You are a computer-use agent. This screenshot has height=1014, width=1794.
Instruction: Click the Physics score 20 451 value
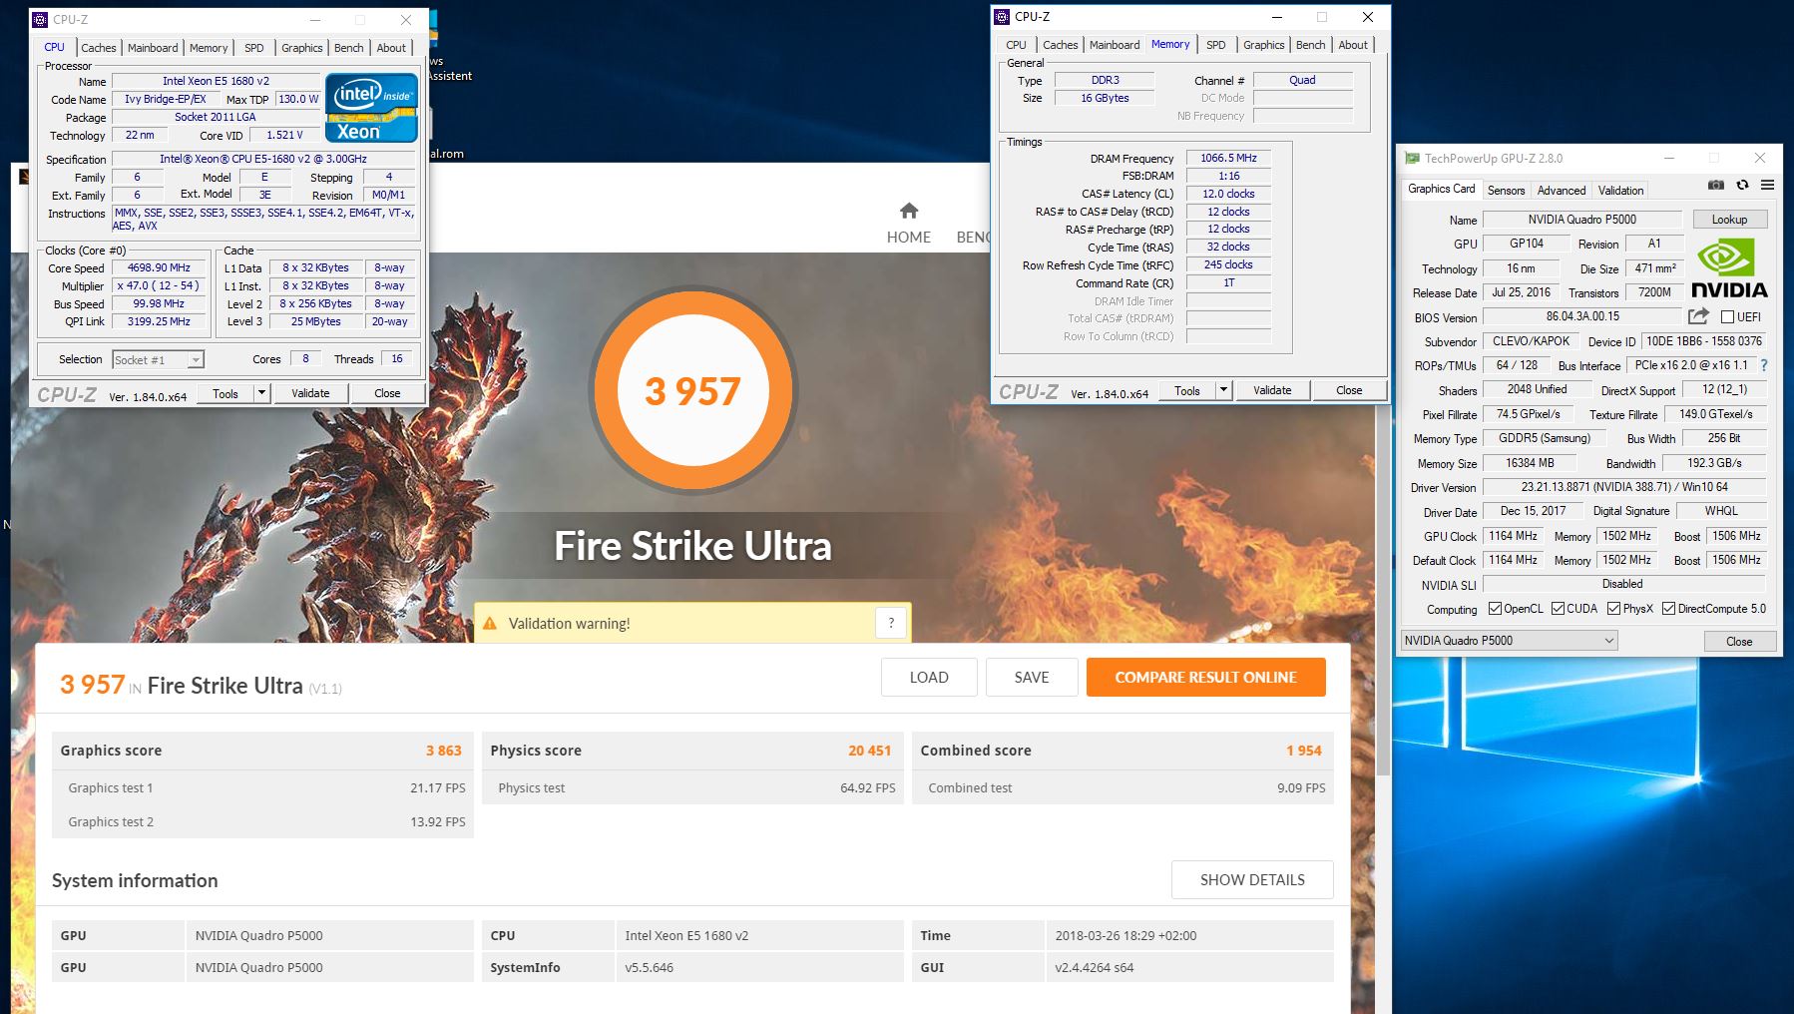(x=869, y=751)
